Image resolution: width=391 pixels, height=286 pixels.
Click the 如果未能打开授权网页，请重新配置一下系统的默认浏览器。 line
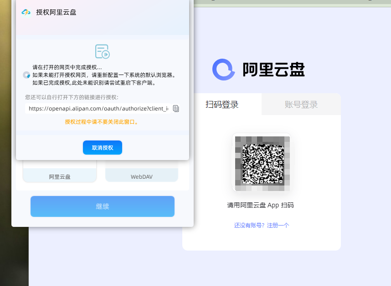(x=104, y=75)
